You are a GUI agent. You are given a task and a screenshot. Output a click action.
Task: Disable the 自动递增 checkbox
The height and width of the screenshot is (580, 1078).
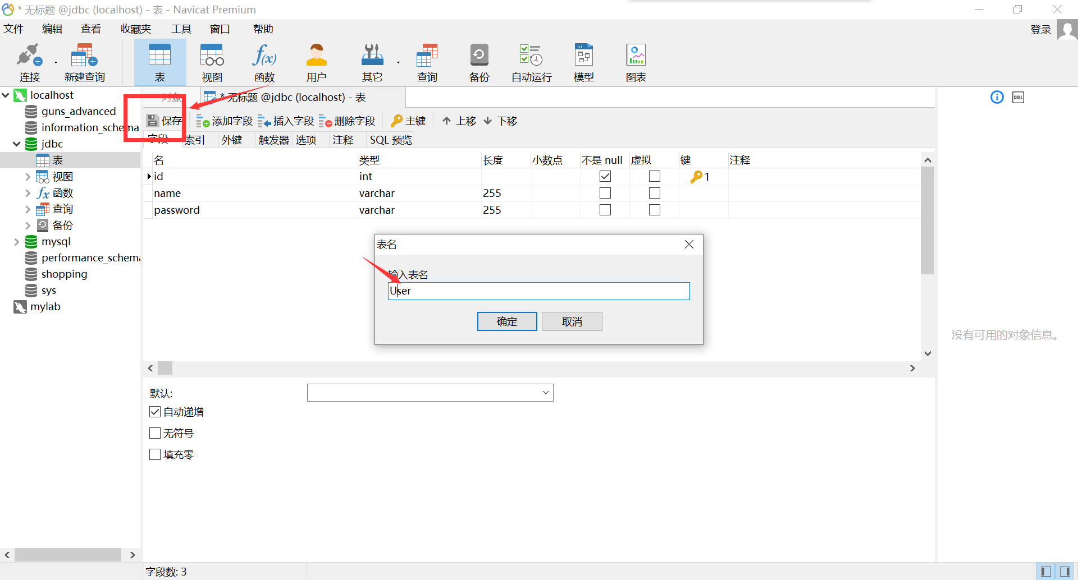click(155, 411)
